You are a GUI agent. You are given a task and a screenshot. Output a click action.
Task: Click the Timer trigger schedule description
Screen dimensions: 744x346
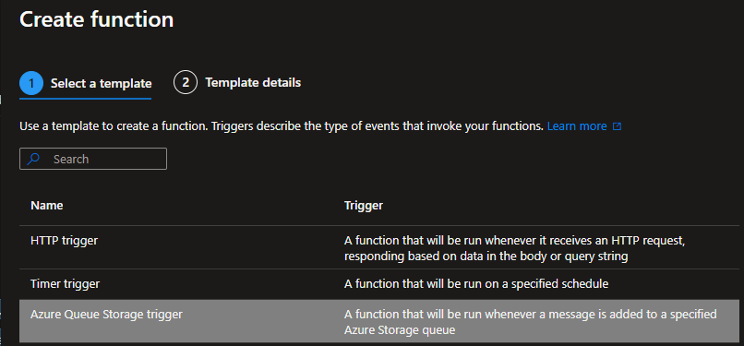coord(476,284)
